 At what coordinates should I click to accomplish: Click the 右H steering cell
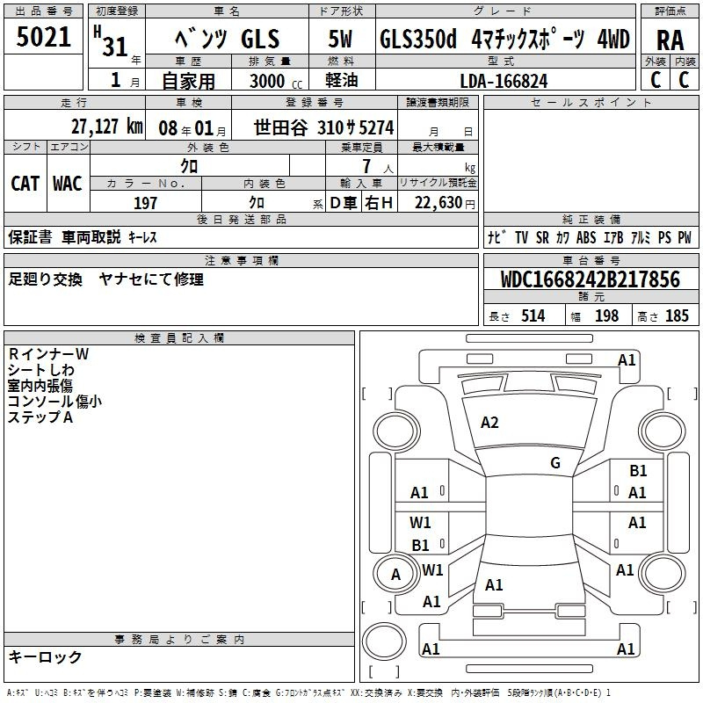(379, 203)
